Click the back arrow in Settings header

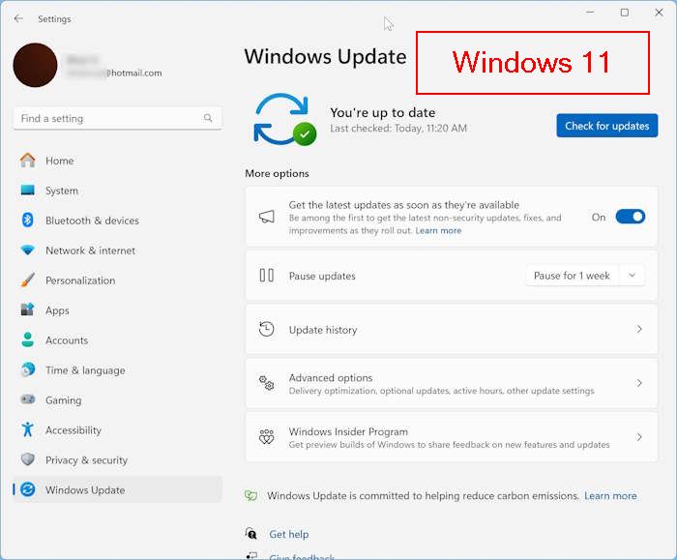[18, 18]
